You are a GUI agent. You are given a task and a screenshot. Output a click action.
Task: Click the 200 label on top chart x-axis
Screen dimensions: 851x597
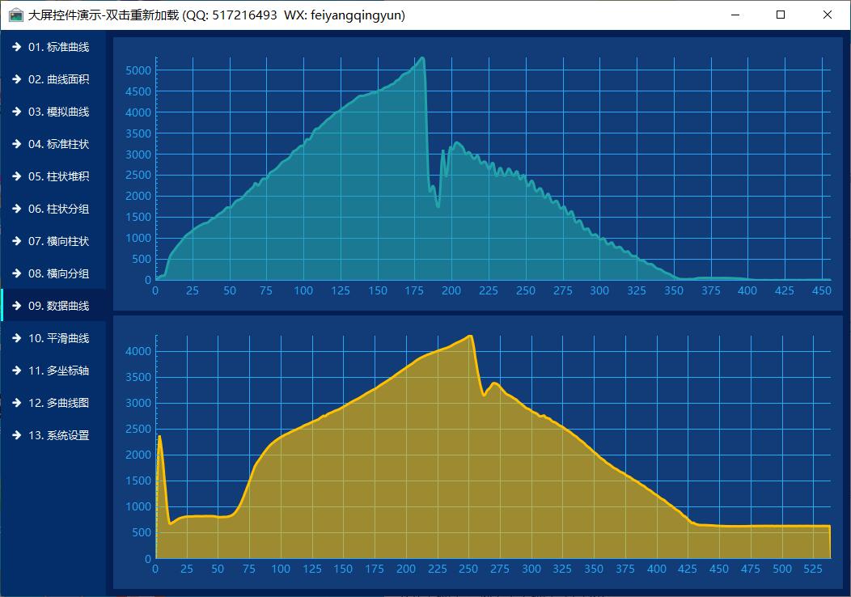[451, 291]
